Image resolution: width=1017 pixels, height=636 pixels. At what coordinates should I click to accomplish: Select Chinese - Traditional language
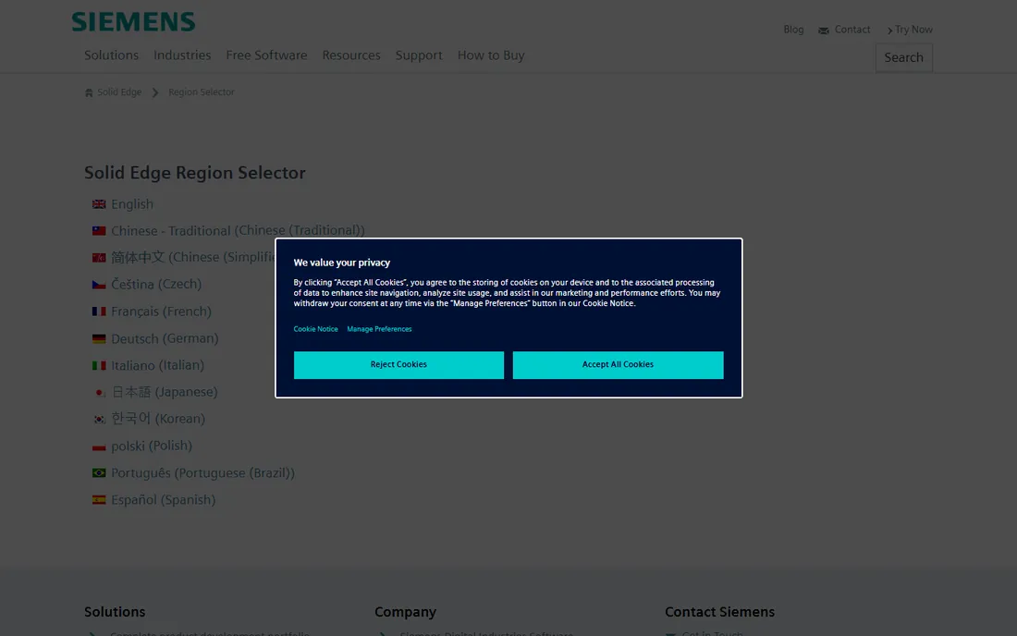pos(238,231)
